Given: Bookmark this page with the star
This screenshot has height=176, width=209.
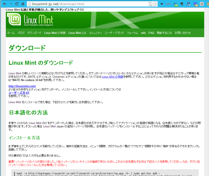Looking at the screenshot, I should 155,4.
